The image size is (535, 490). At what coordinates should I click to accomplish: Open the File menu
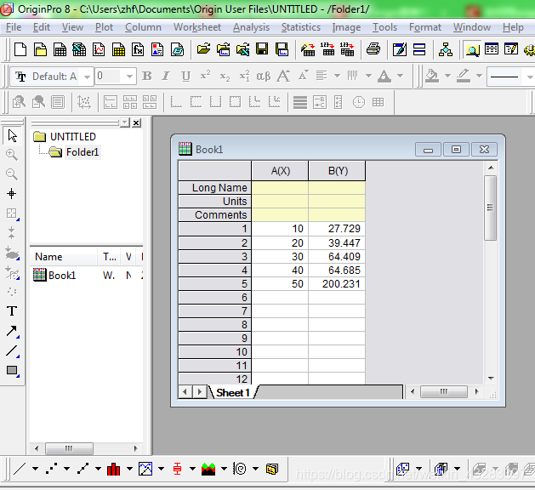(x=14, y=27)
